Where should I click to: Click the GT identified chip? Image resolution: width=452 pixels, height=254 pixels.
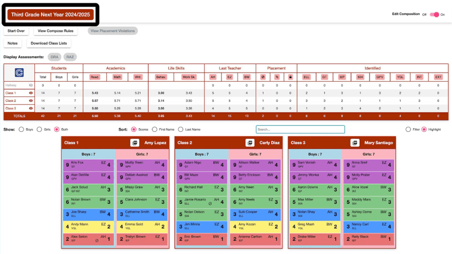324,77
